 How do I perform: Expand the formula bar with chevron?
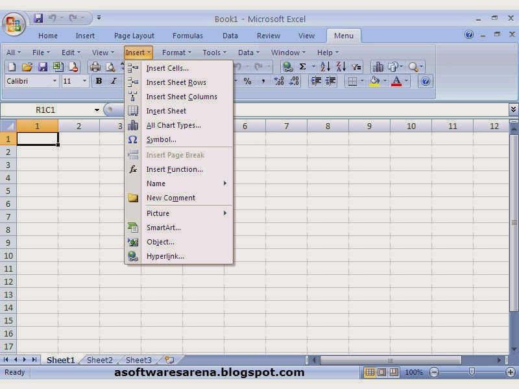513,109
